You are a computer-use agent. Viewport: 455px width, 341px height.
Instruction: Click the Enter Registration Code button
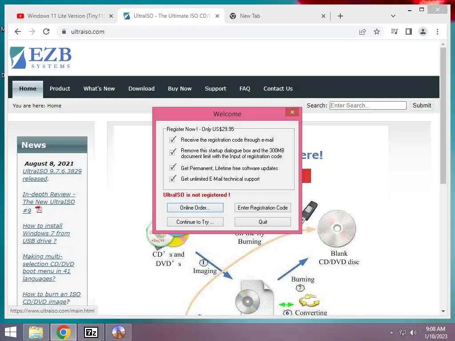pyautogui.click(x=263, y=208)
